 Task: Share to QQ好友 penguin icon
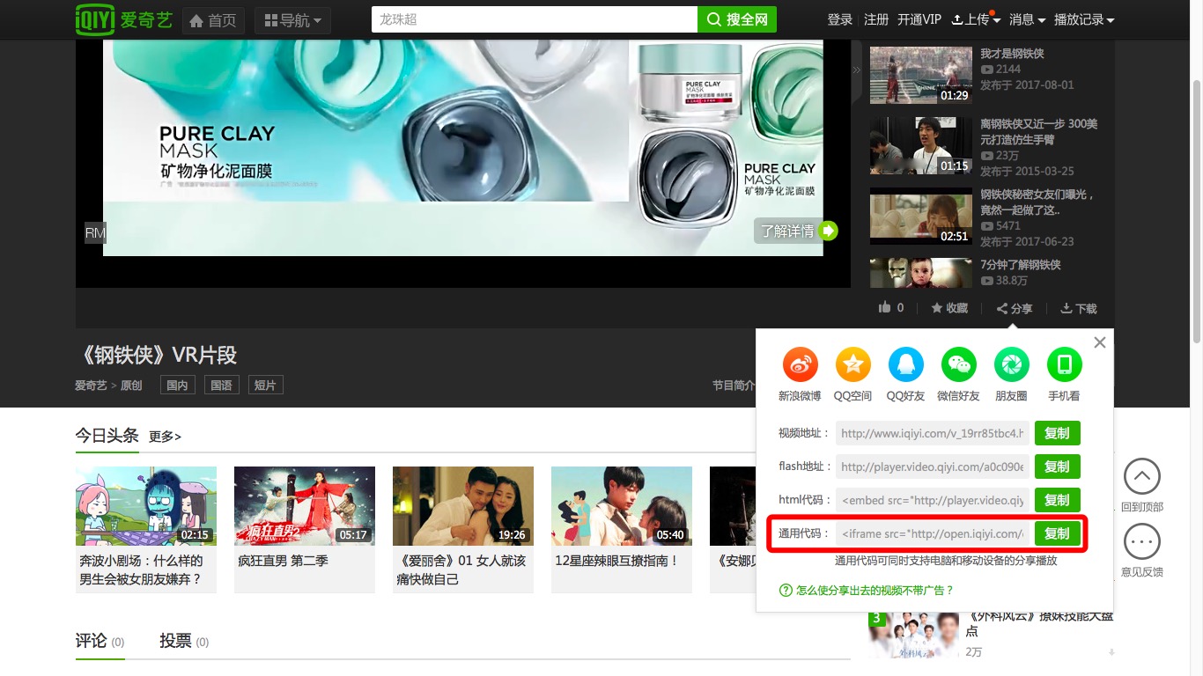905,364
